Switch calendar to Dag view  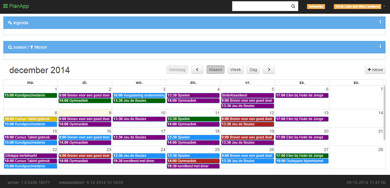coord(253,70)
